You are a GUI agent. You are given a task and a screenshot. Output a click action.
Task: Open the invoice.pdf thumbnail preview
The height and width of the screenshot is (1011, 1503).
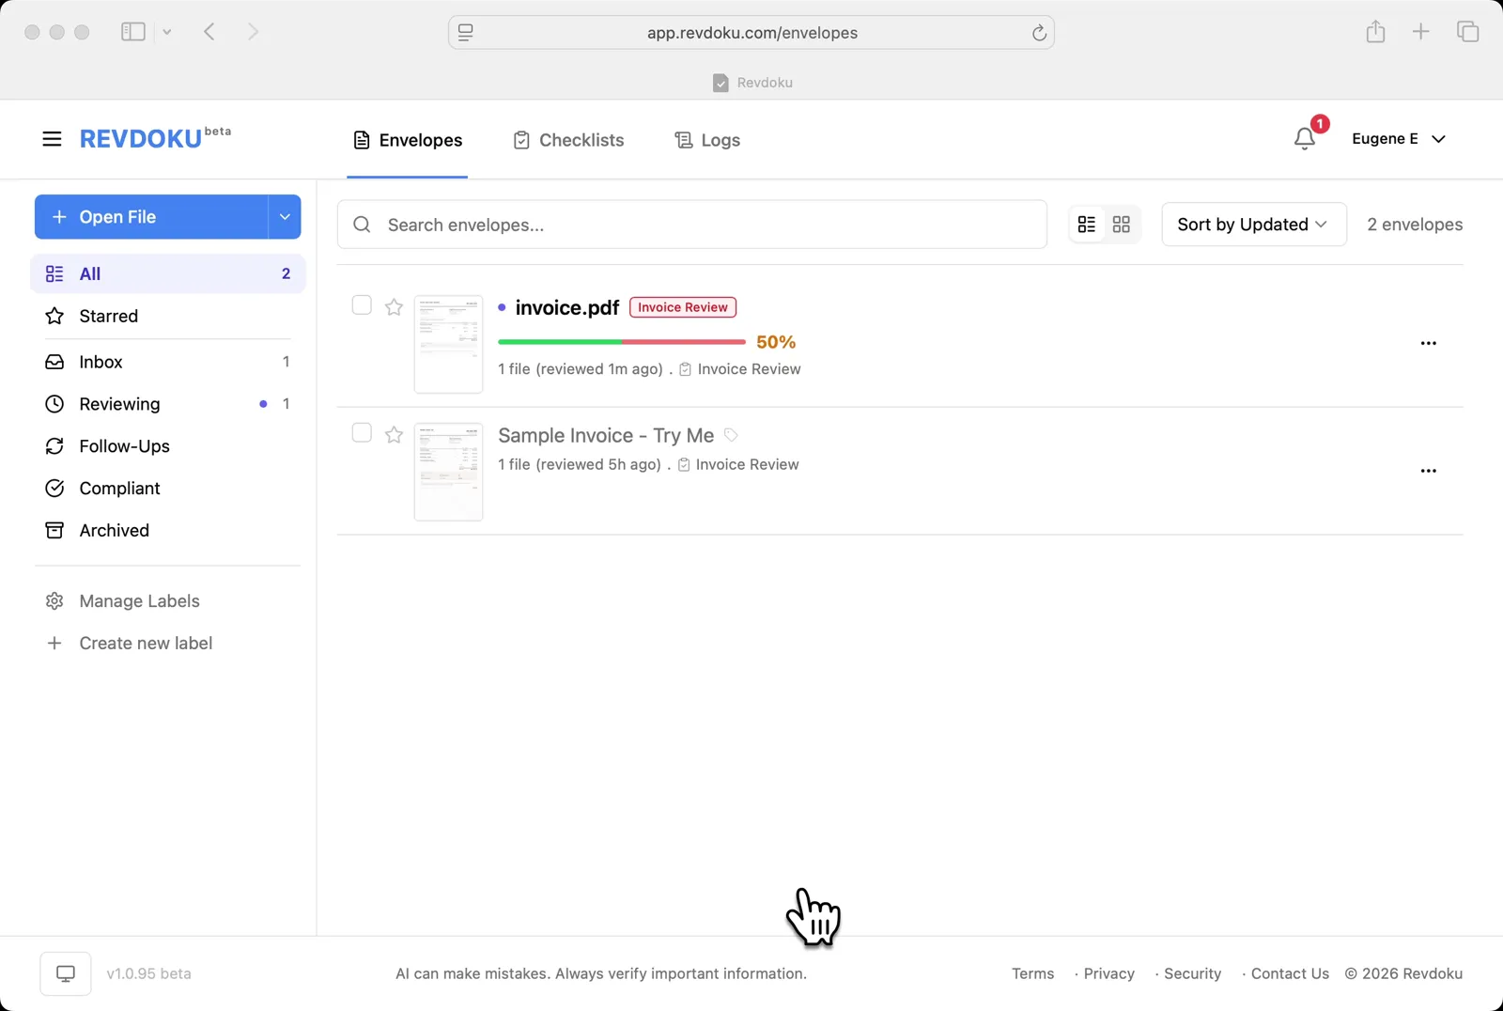click(x=448, y=344)
